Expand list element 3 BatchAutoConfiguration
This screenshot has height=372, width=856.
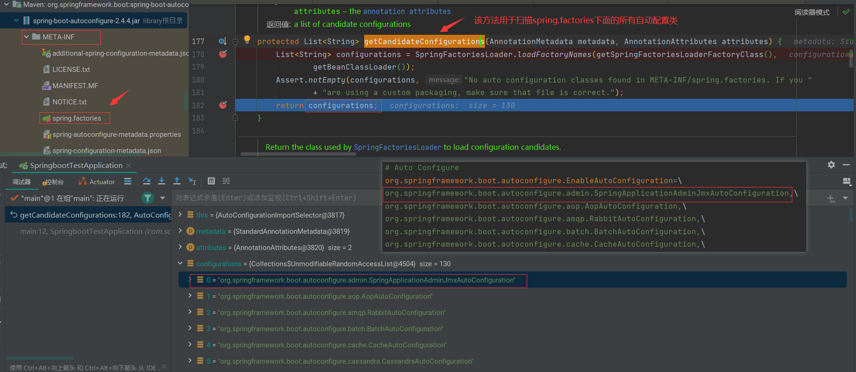190,328
